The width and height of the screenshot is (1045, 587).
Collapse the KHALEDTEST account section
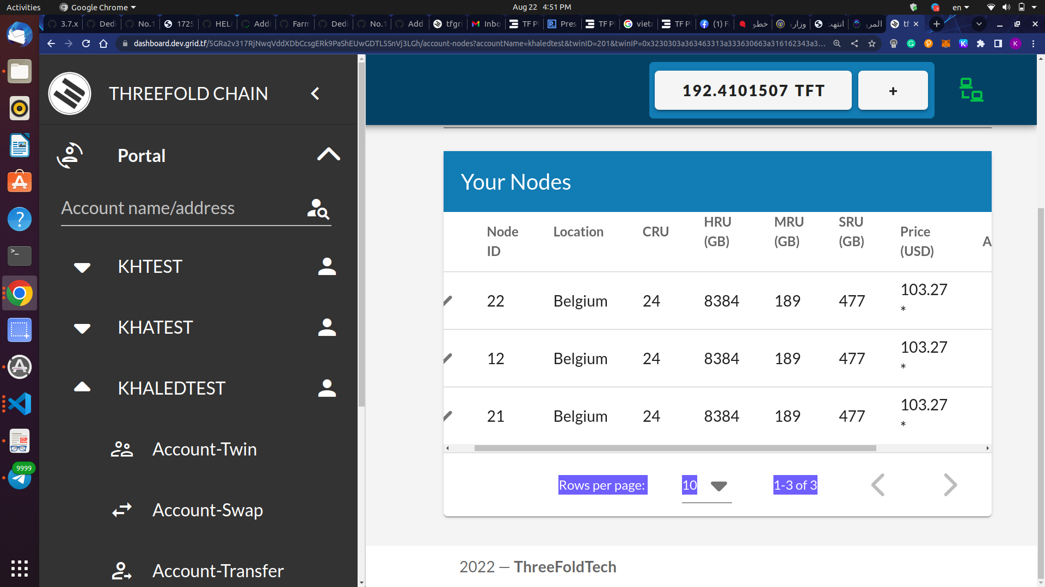(x=82, y=387)
